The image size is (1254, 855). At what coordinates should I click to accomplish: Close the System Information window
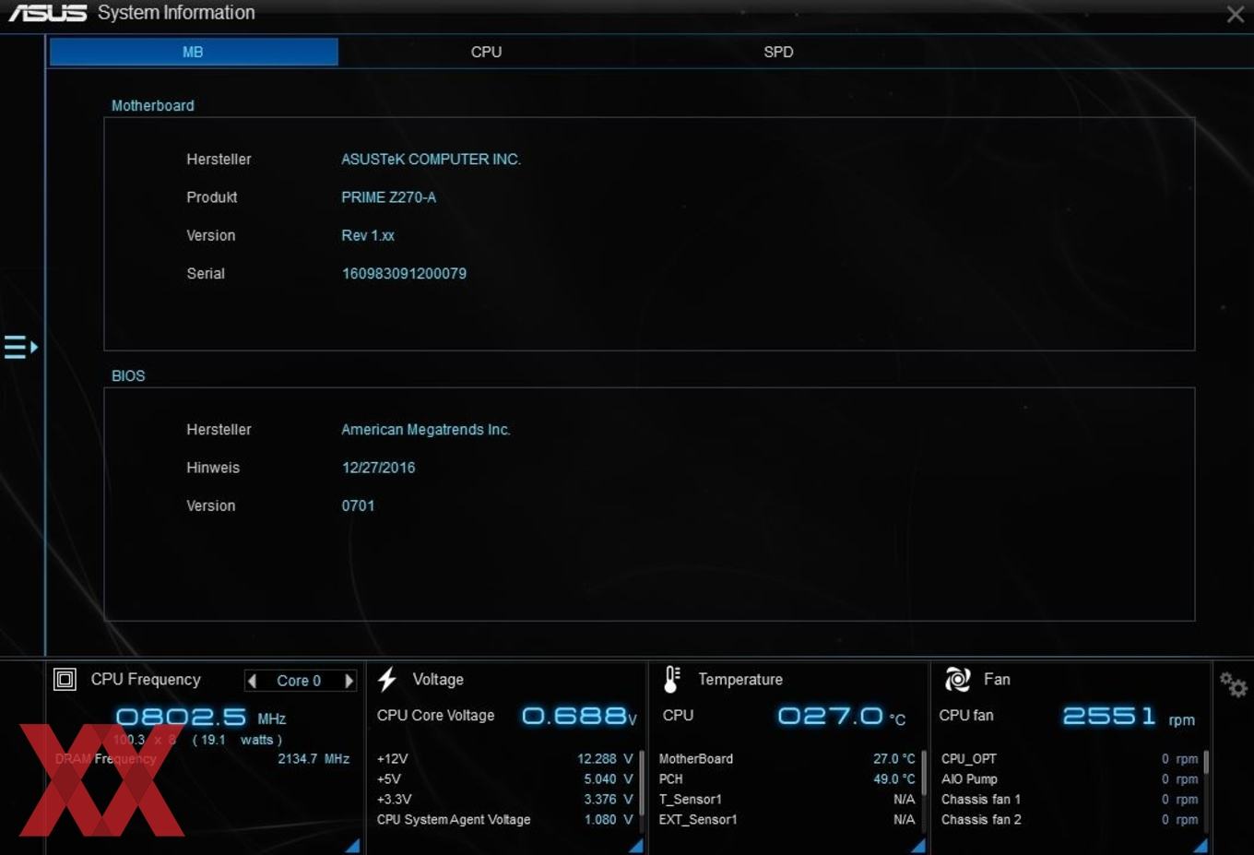coord(1236,14)
